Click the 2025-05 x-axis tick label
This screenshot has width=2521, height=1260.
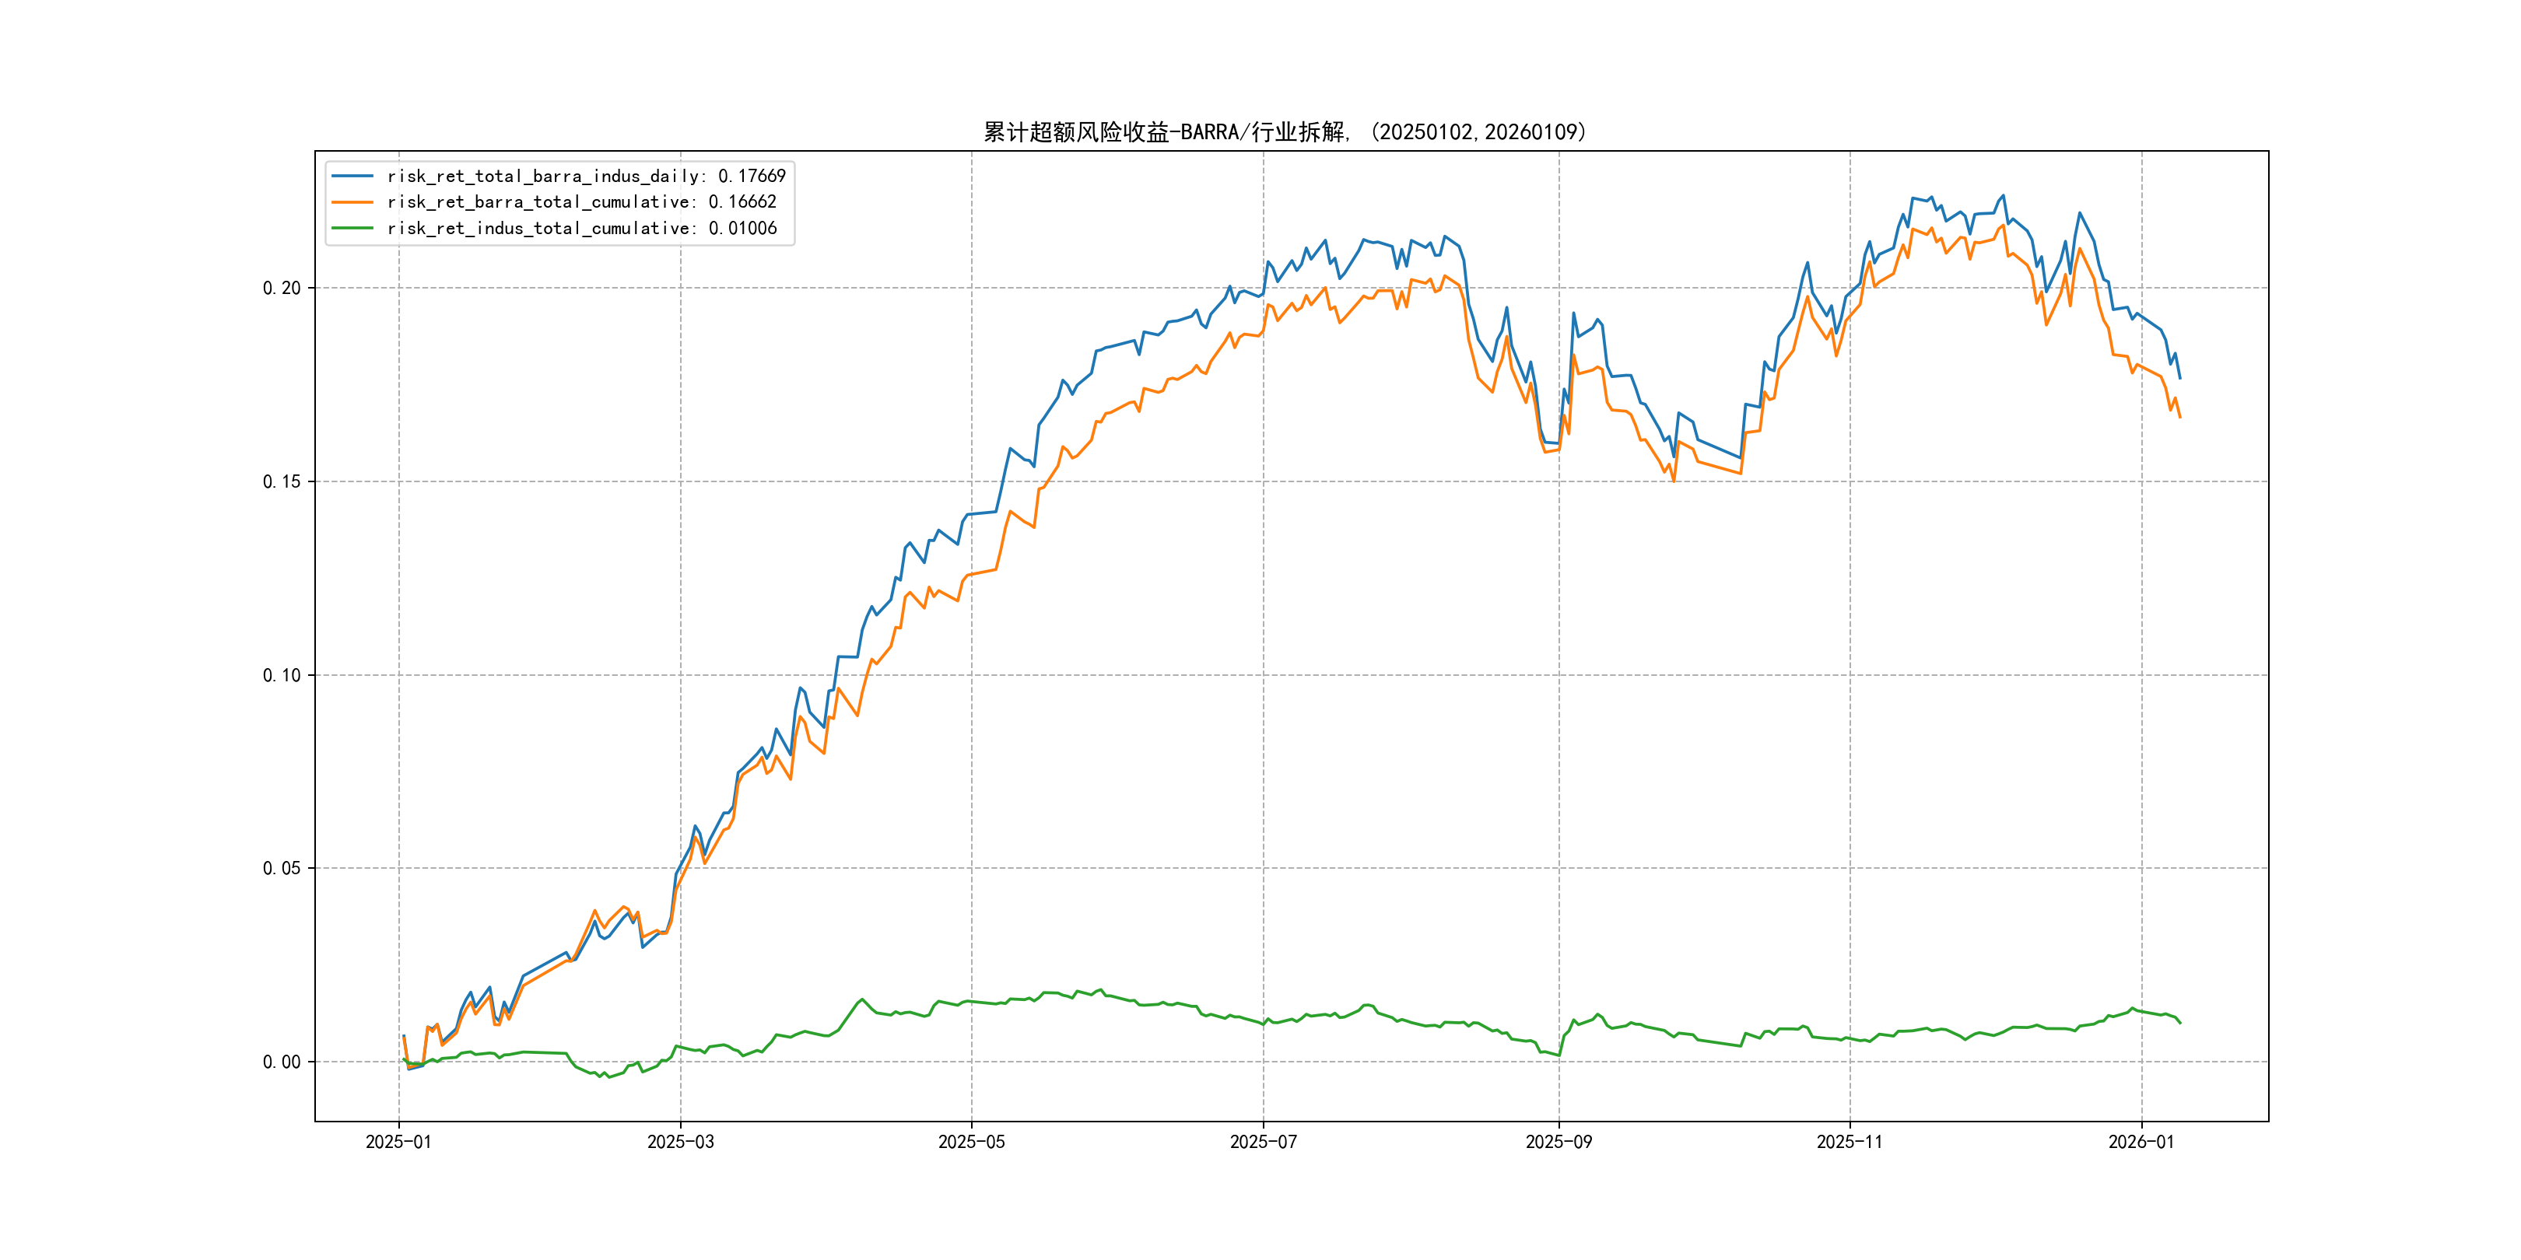(x=971, y=1142)
